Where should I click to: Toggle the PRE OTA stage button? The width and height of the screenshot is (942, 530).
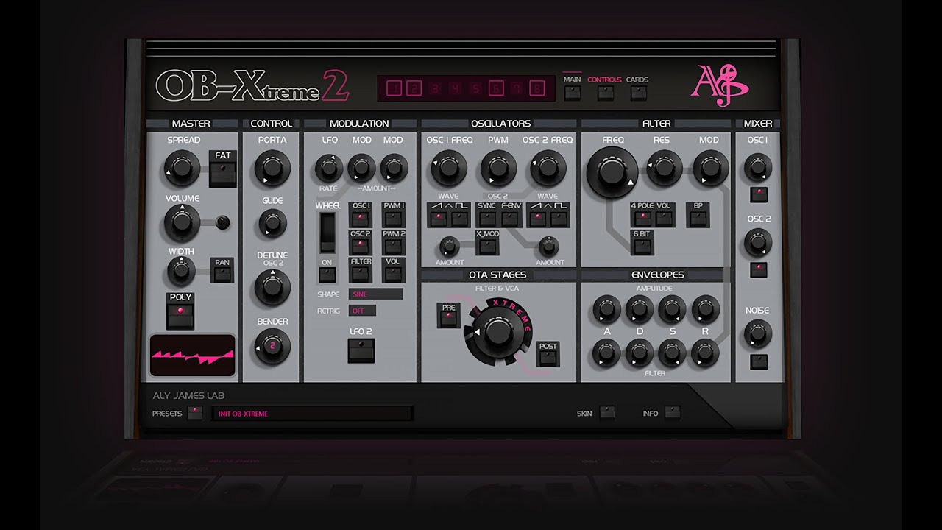[447, 319]
